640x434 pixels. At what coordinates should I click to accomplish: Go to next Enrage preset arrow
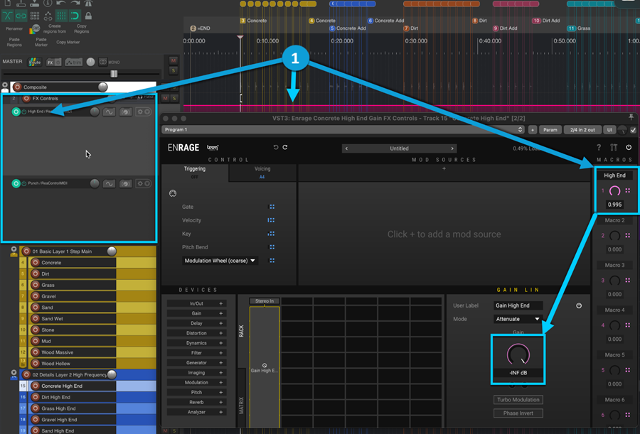point(452,148)
